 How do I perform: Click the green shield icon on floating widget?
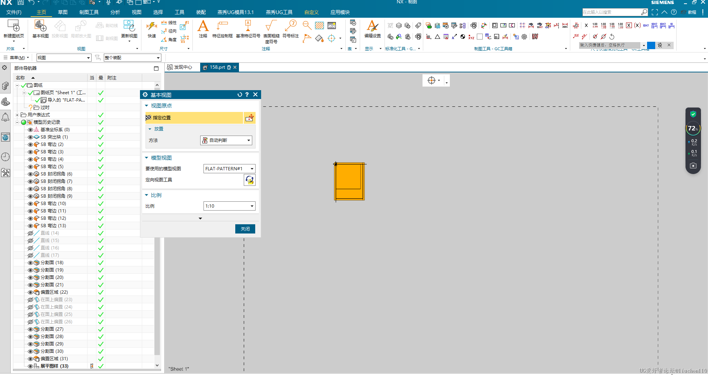(693, 114)
